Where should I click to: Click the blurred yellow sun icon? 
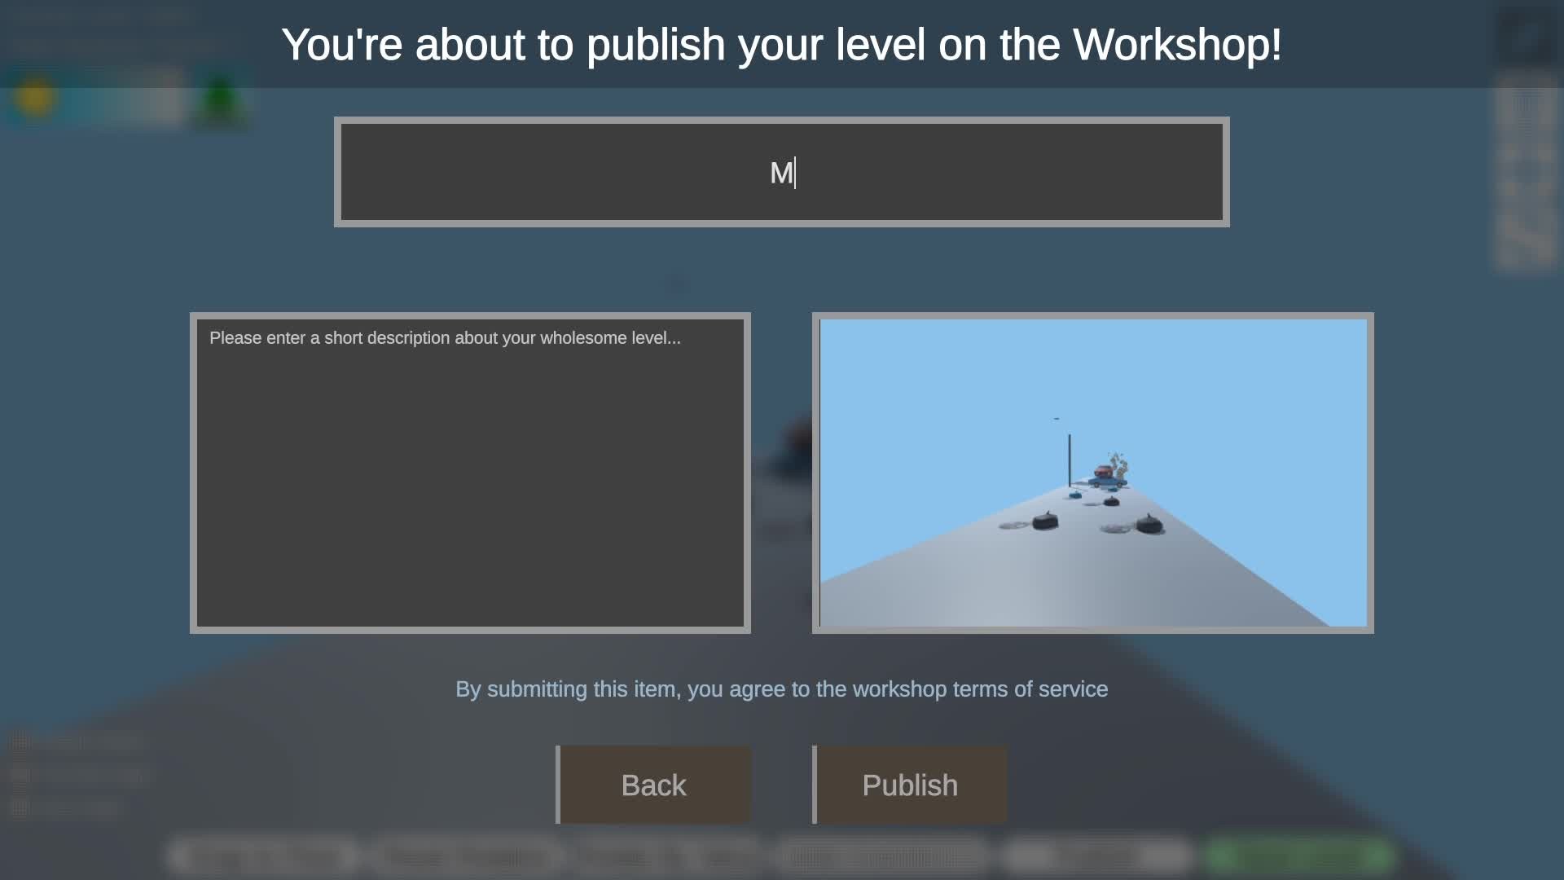coord(35,99)
